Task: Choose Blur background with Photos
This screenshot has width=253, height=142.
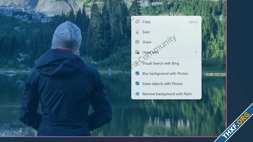Action: [166, 74]
